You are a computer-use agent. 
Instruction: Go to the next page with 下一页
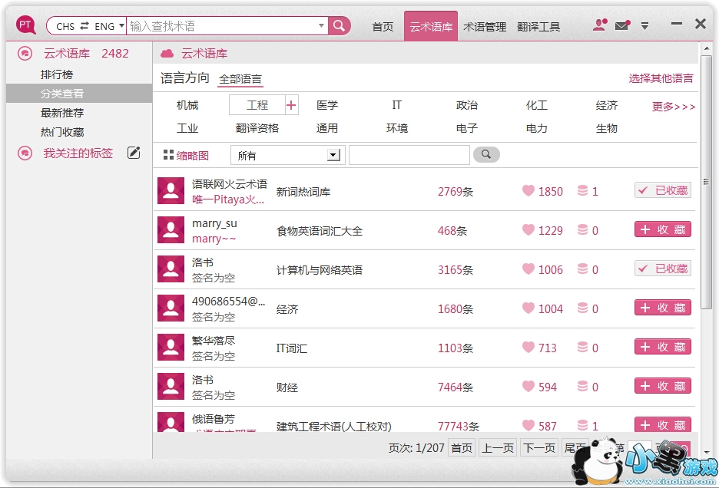[539, 448]
